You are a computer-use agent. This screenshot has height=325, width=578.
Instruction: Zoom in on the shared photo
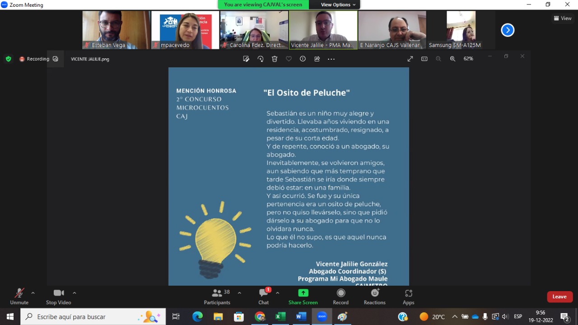pyautogui.click(x=452, y=59)
